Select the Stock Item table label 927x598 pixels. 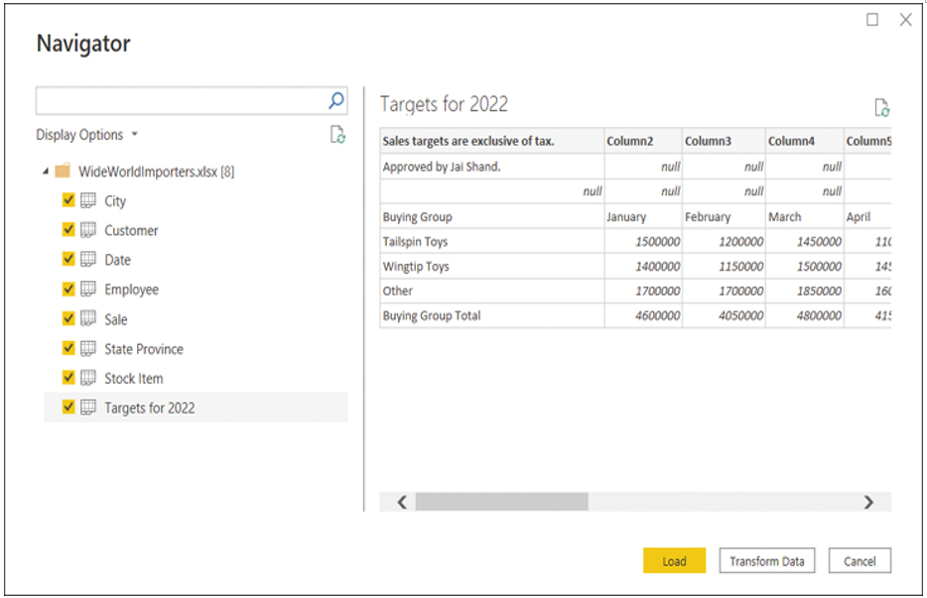click(134, 379)
